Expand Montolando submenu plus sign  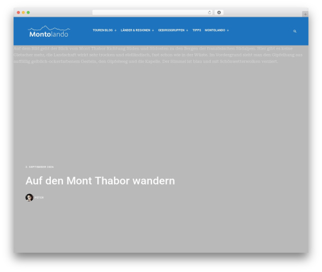click(228, 30)
